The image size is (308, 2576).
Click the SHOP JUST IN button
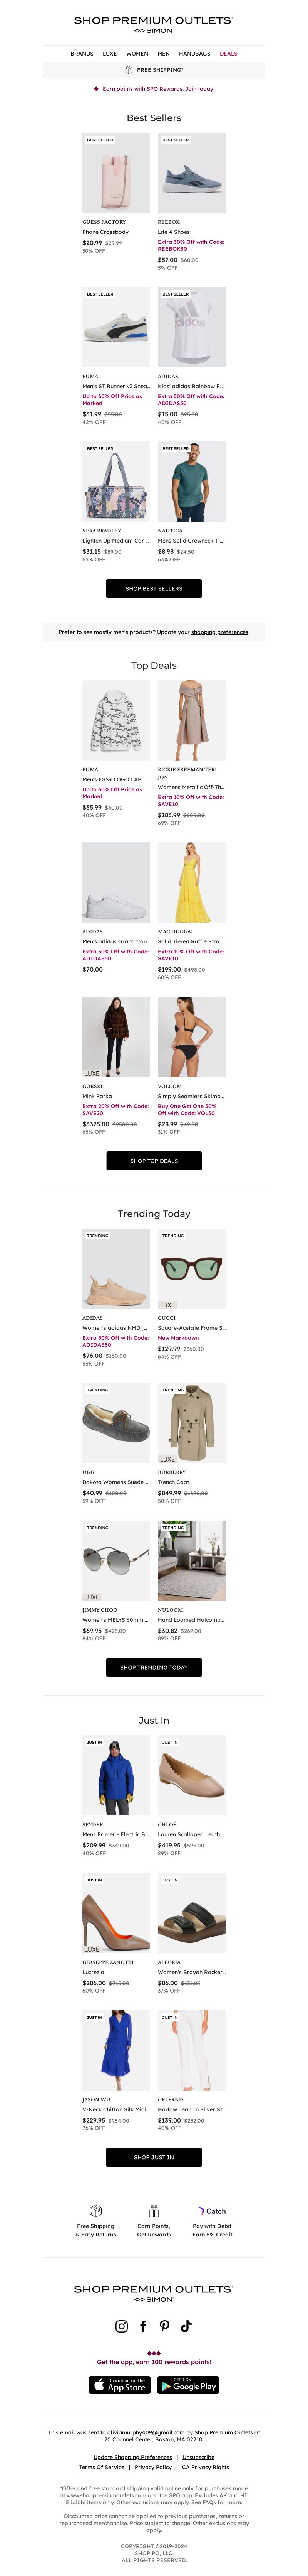click(x=154, y=2157)
